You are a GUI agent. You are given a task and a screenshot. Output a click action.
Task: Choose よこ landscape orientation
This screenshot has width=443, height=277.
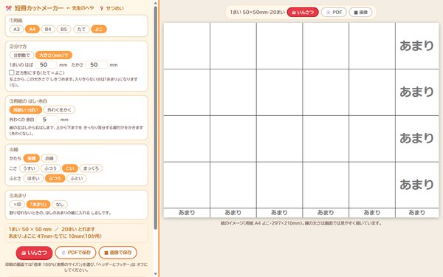click(99, 29)
